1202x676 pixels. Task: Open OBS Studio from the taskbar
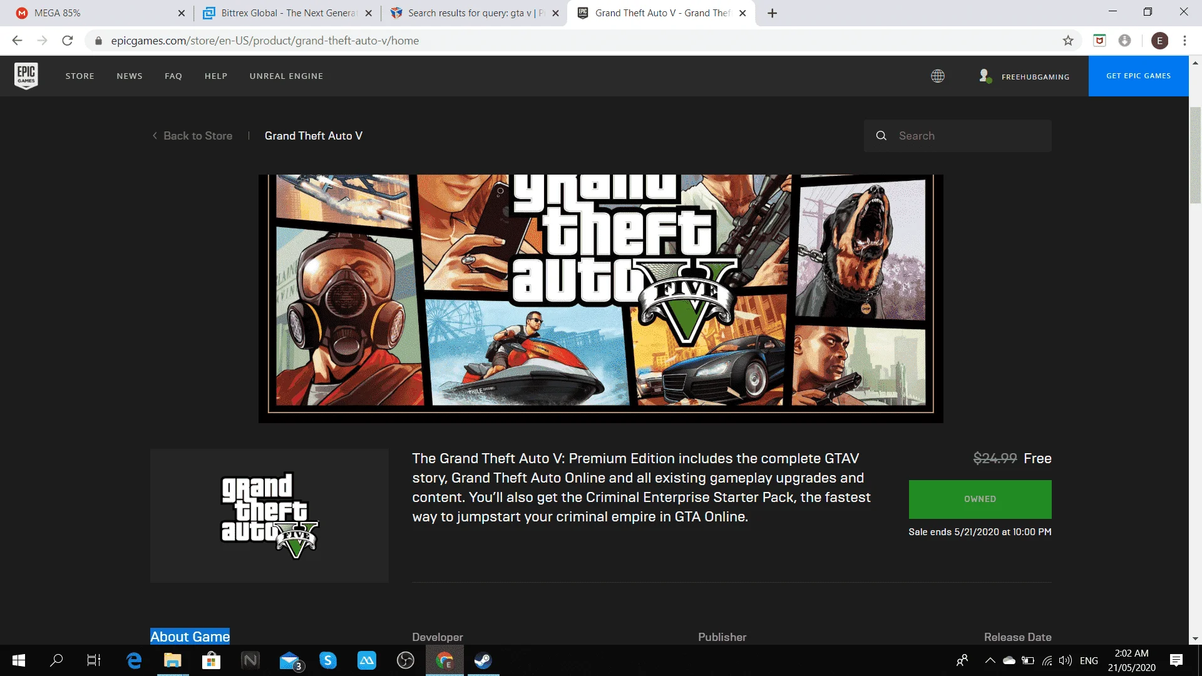[x=406, y=660]
